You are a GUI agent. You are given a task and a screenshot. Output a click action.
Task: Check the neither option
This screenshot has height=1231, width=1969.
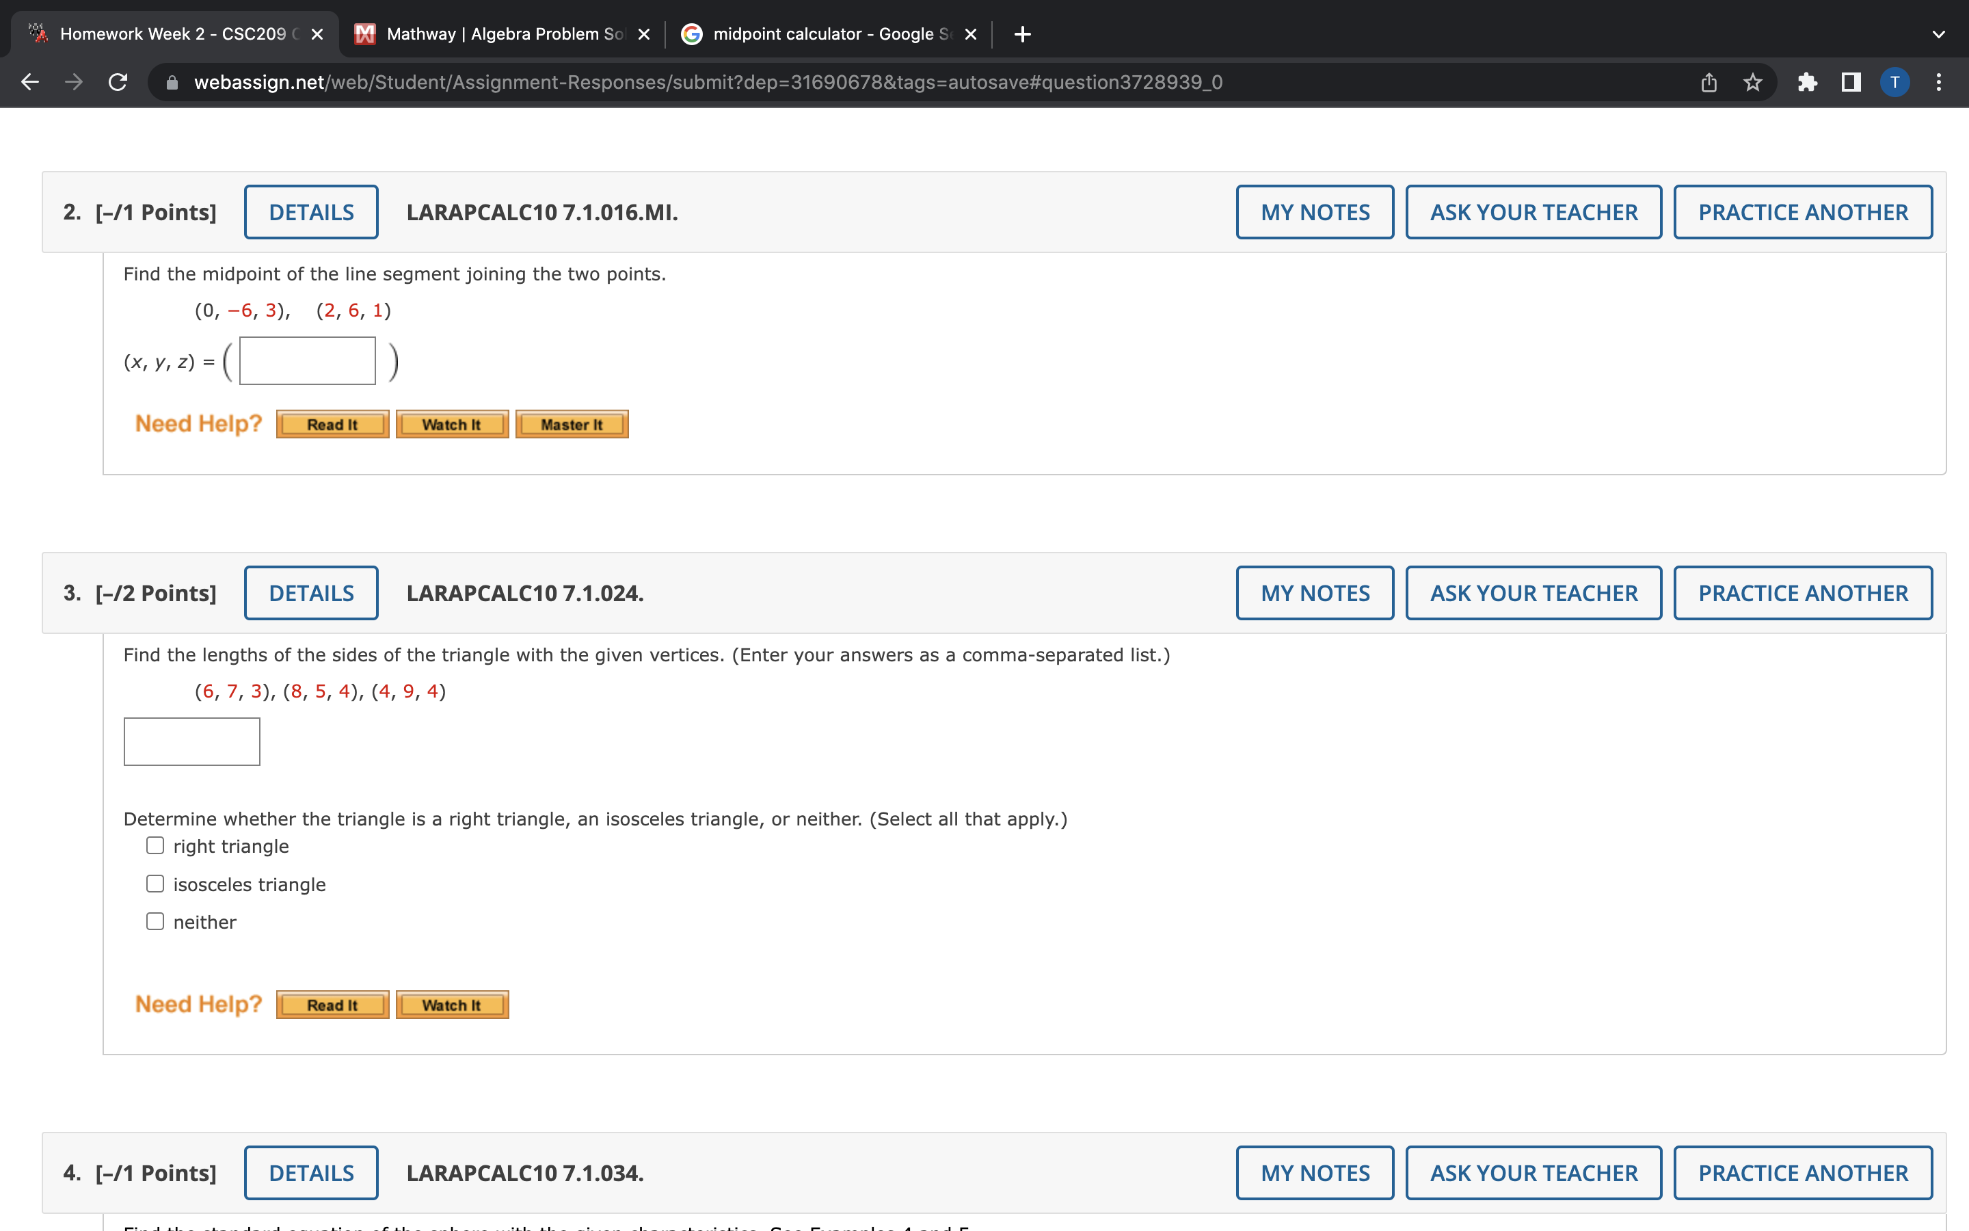click(155, 922)
